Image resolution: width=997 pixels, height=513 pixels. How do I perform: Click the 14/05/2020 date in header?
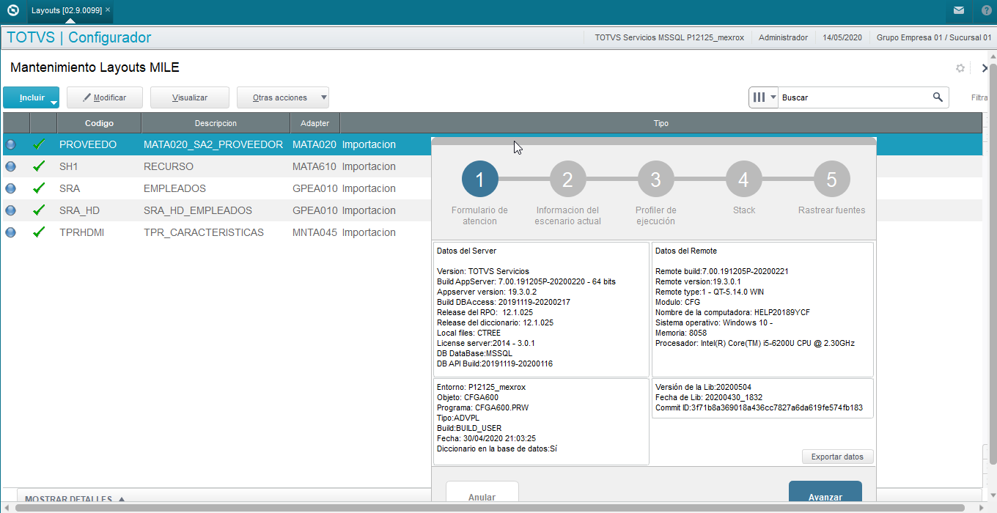coord(842,37)
